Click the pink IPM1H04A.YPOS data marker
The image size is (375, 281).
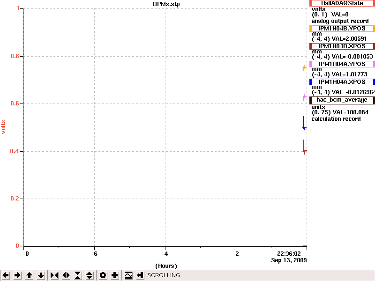point(304,97)
